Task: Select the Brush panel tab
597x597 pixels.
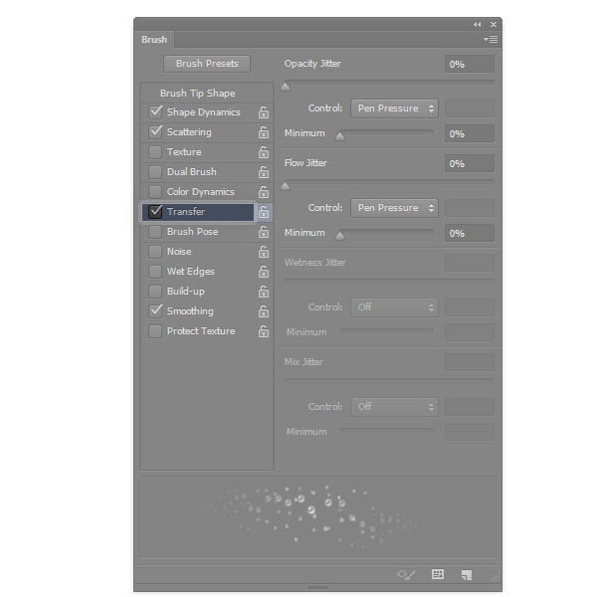Action: pyautogui.click(x=154, y=40)
